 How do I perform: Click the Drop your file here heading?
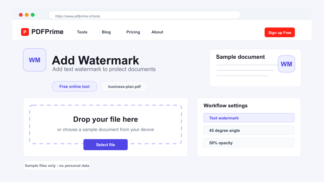(106, 119)
